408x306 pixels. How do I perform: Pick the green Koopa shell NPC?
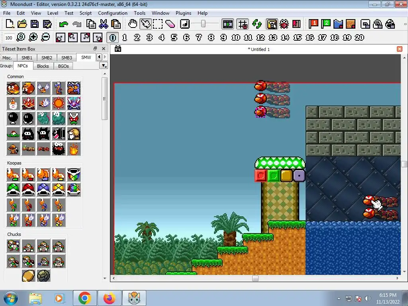[13, 190]
